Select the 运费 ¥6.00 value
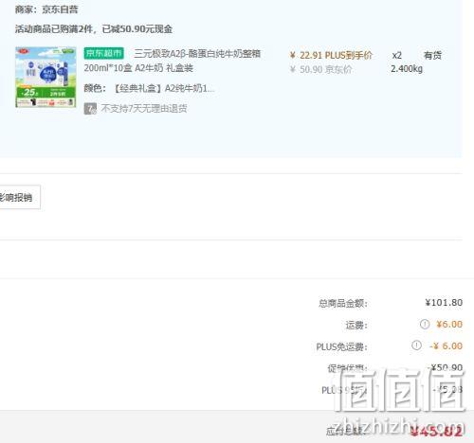Screen dimensions: 474x443 tap(449, 324)
